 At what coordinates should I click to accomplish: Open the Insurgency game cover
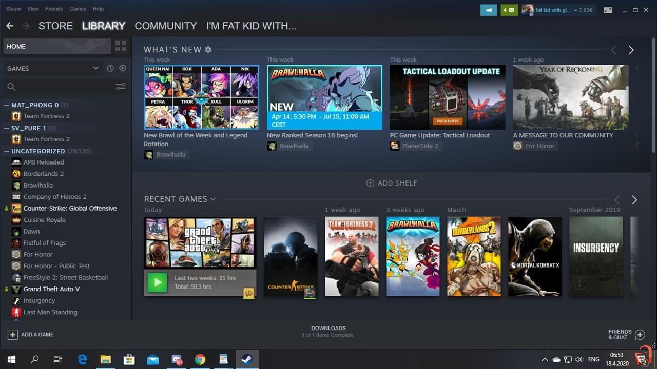pyautogui.click(x=596, y=256)
